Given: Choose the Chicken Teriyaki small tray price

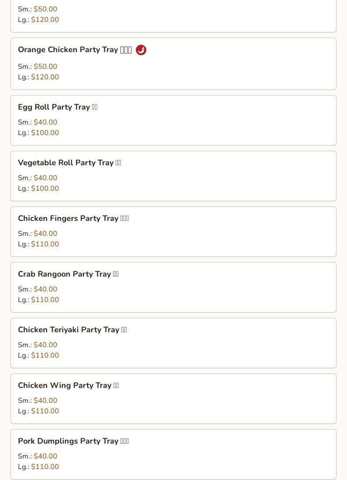Looking at the screenshot, I should pos(45,345).
